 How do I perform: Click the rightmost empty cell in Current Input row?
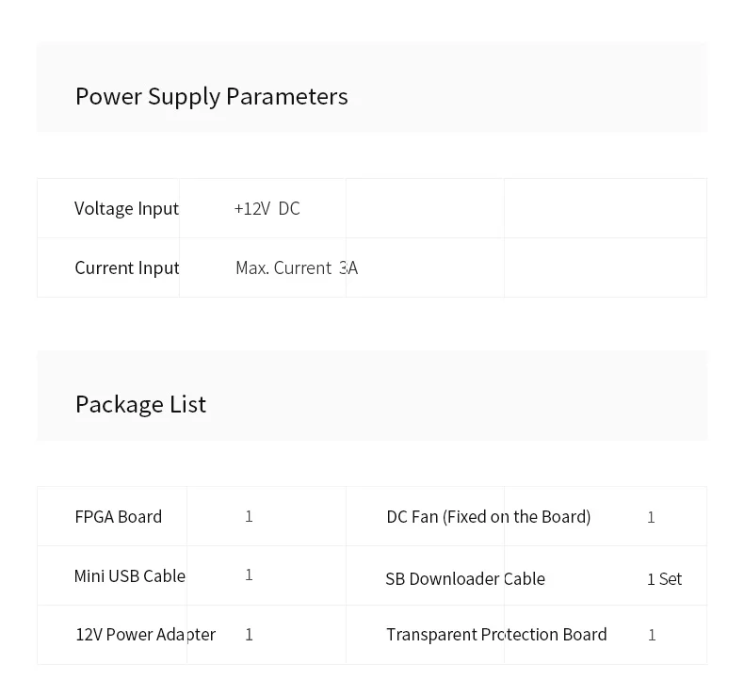pos(605,267)
